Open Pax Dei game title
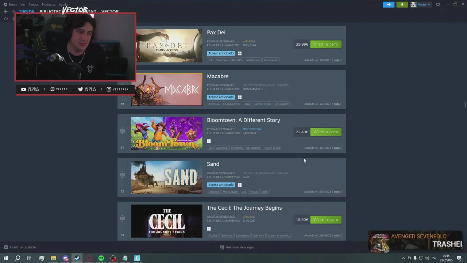The height and width of the screenshot is (263, 467). click(x=216, y=33)
